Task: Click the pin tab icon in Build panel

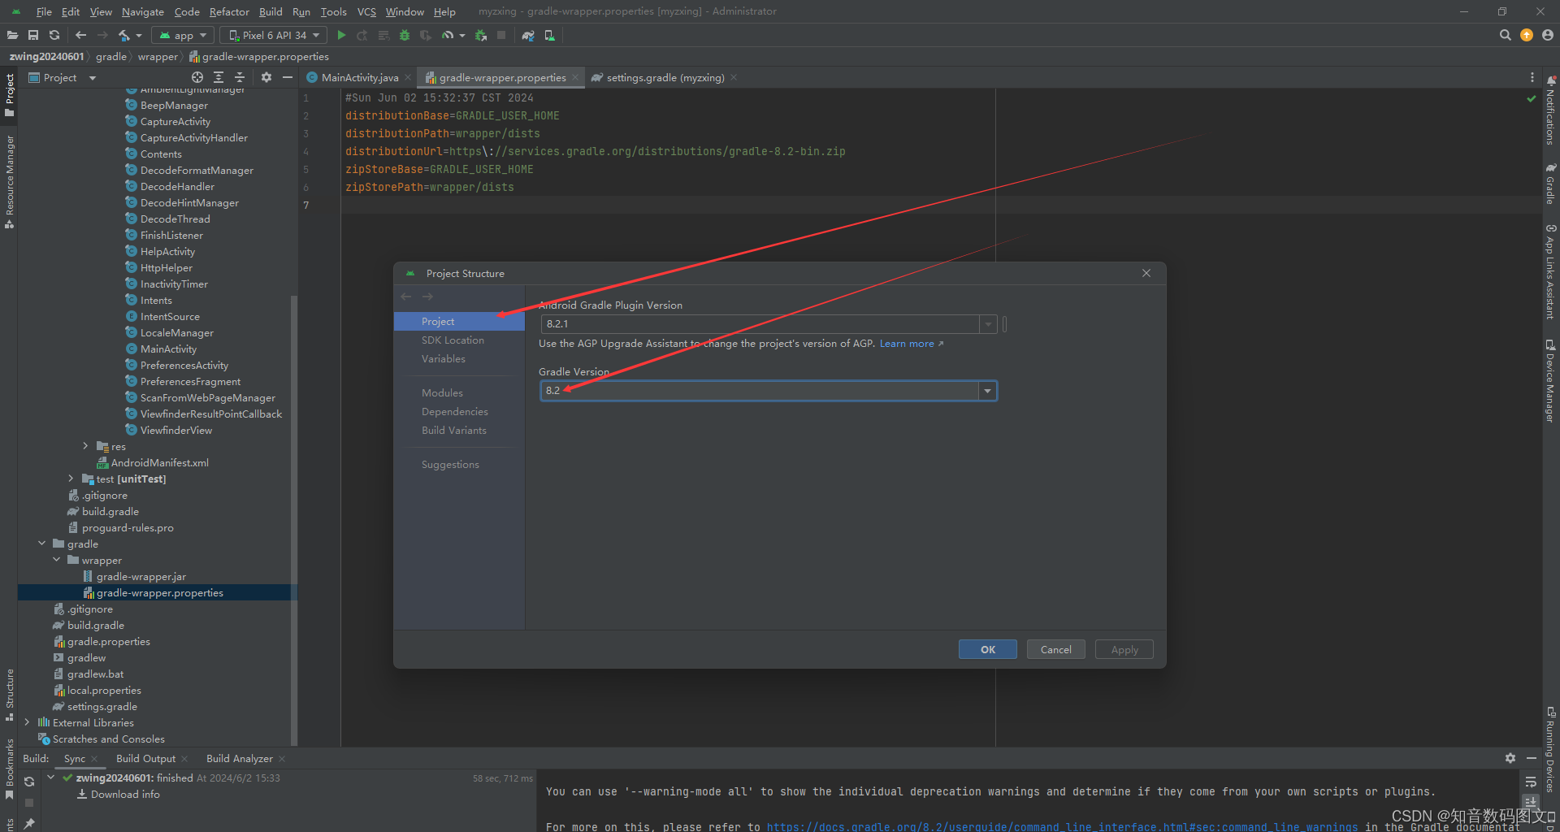Action: (29, 823)
